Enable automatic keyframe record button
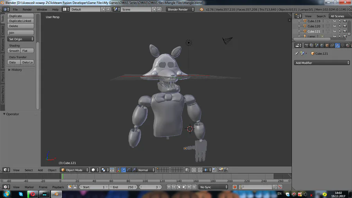Viewport: 352px width, 198px height. click(235, 187)
